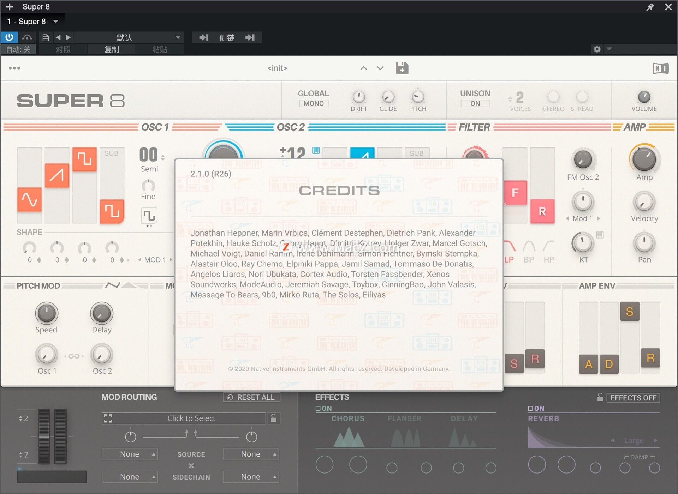Select the DELAY effect tab
Viewport: 678px width, 494px height.
(464, 418)
